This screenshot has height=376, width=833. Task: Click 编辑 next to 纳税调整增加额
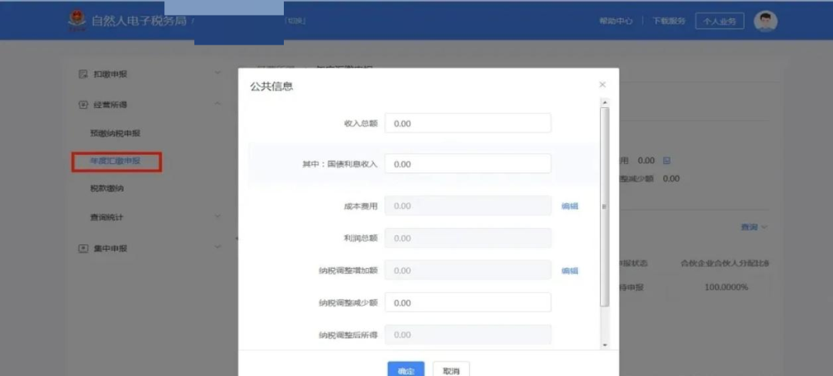(569, 270)
